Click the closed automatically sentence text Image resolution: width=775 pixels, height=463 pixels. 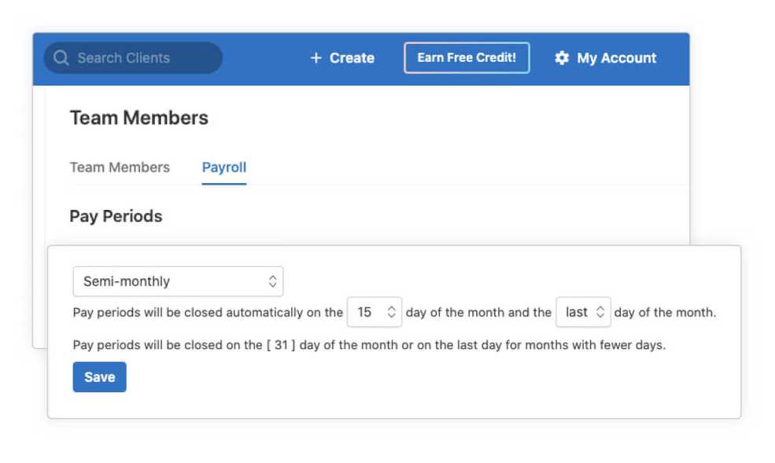(x=208, y=312)
